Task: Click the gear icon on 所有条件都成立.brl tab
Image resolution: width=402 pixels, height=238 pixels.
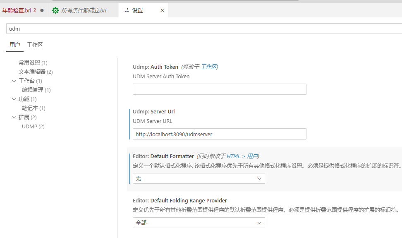Action: click(55, 10)
